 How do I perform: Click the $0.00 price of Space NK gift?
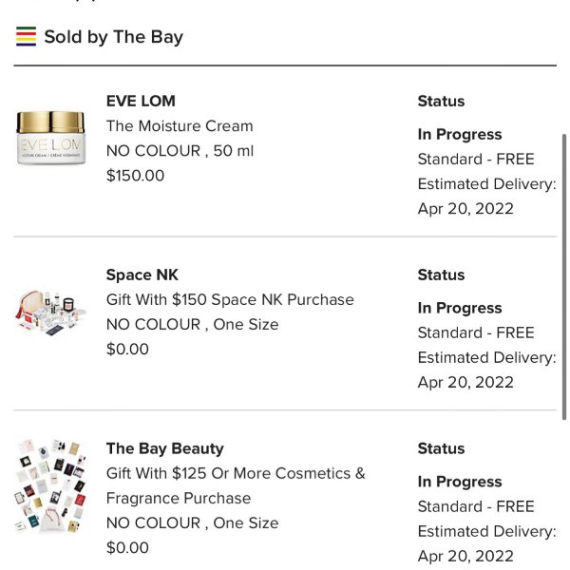pos(127,349)
